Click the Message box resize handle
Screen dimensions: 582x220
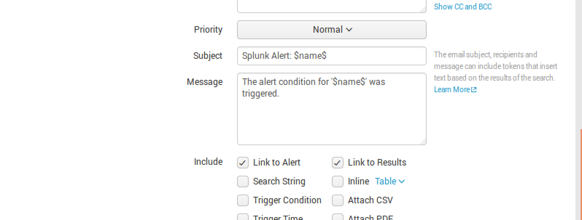click(x=423, y=142)
